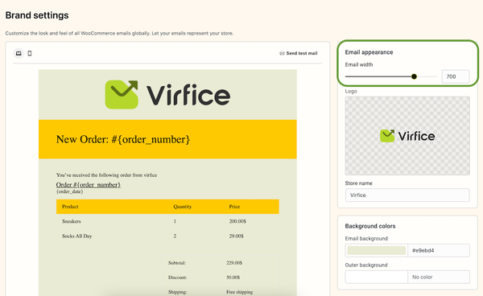483x296 pixels.
Task: Select the Socks All Day row text
Action: click(77, 236)
